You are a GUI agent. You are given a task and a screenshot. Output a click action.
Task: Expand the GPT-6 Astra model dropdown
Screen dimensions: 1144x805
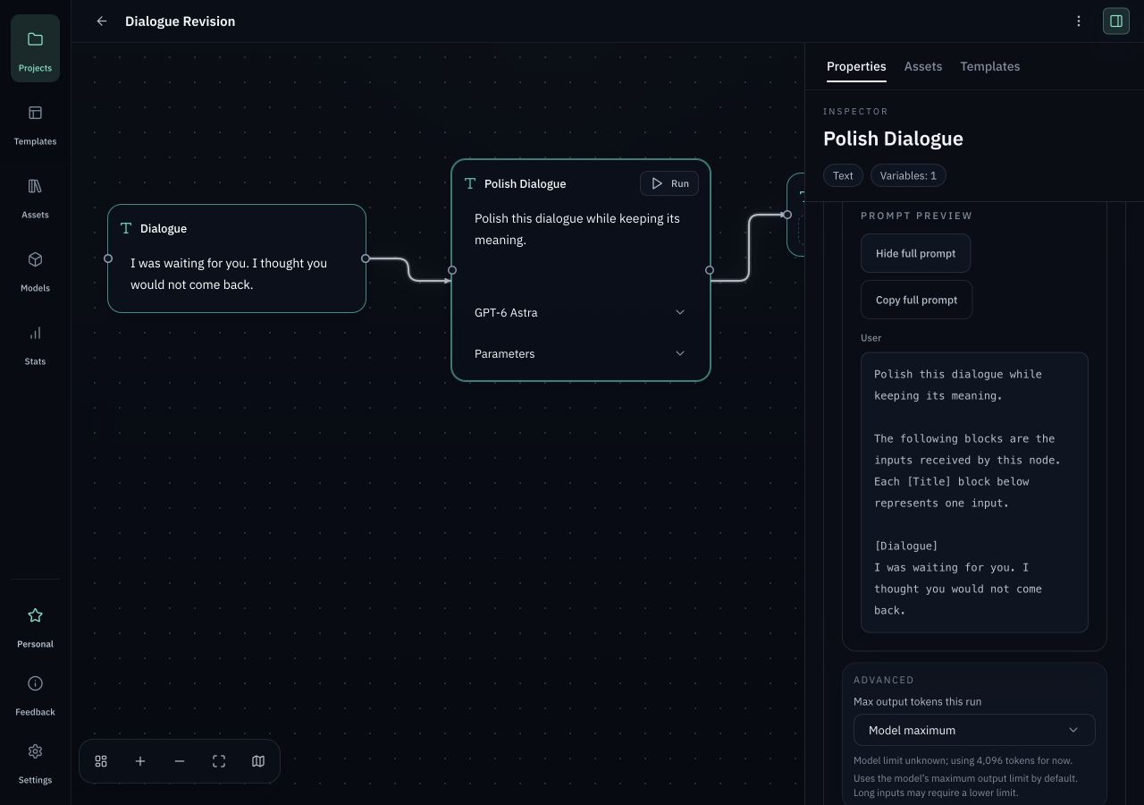pyautogui.click(x=580, y=312)
